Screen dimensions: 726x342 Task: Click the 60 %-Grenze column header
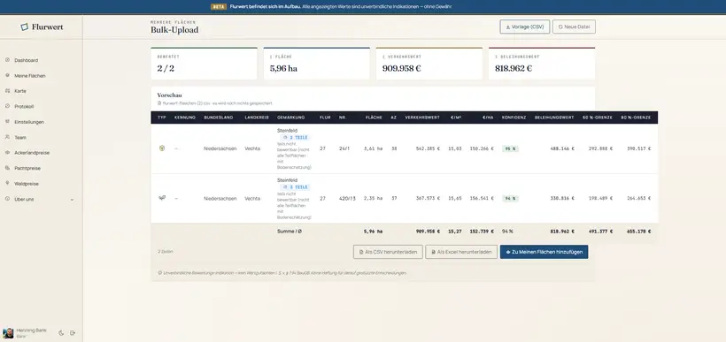point(598,118)
